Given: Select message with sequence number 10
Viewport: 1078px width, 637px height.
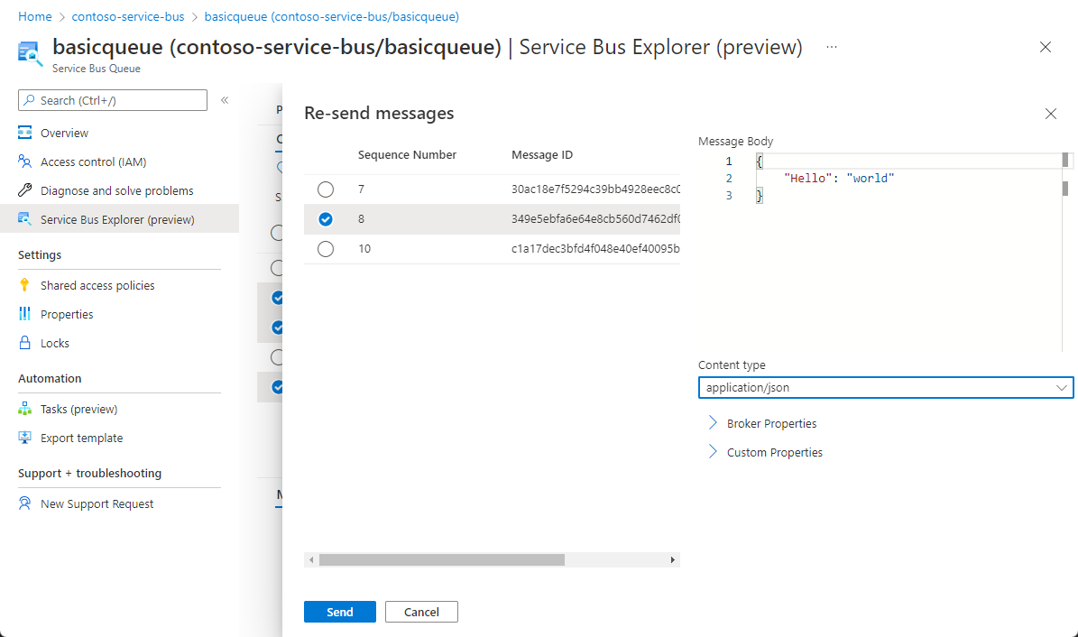Looking at the screenshot, I should point(326,249).
